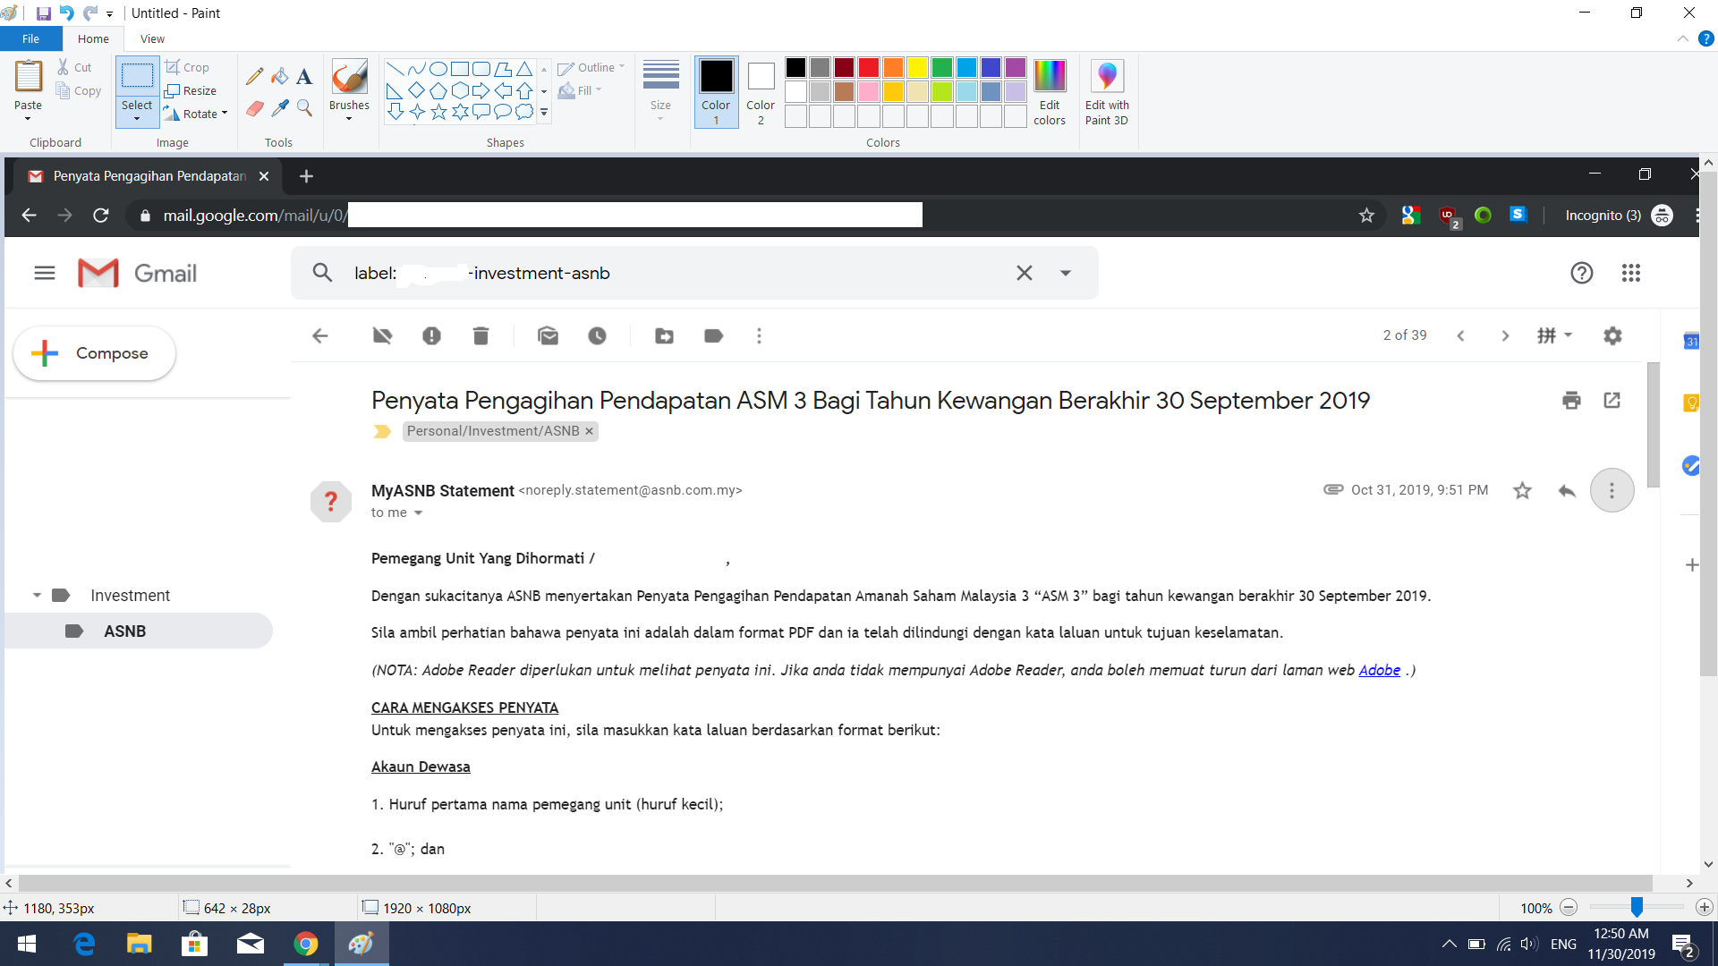Open the File menu in Paint
Viewport: 1718px width, 966px height.
(31, 39)
